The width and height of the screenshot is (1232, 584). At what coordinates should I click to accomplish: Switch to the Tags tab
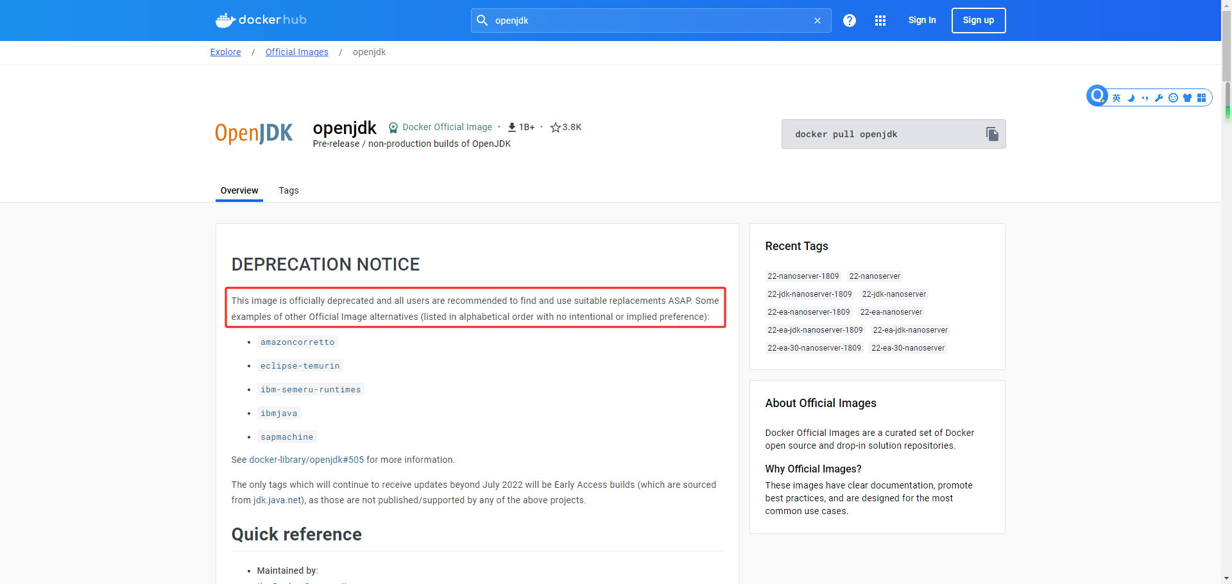point(289,190)
